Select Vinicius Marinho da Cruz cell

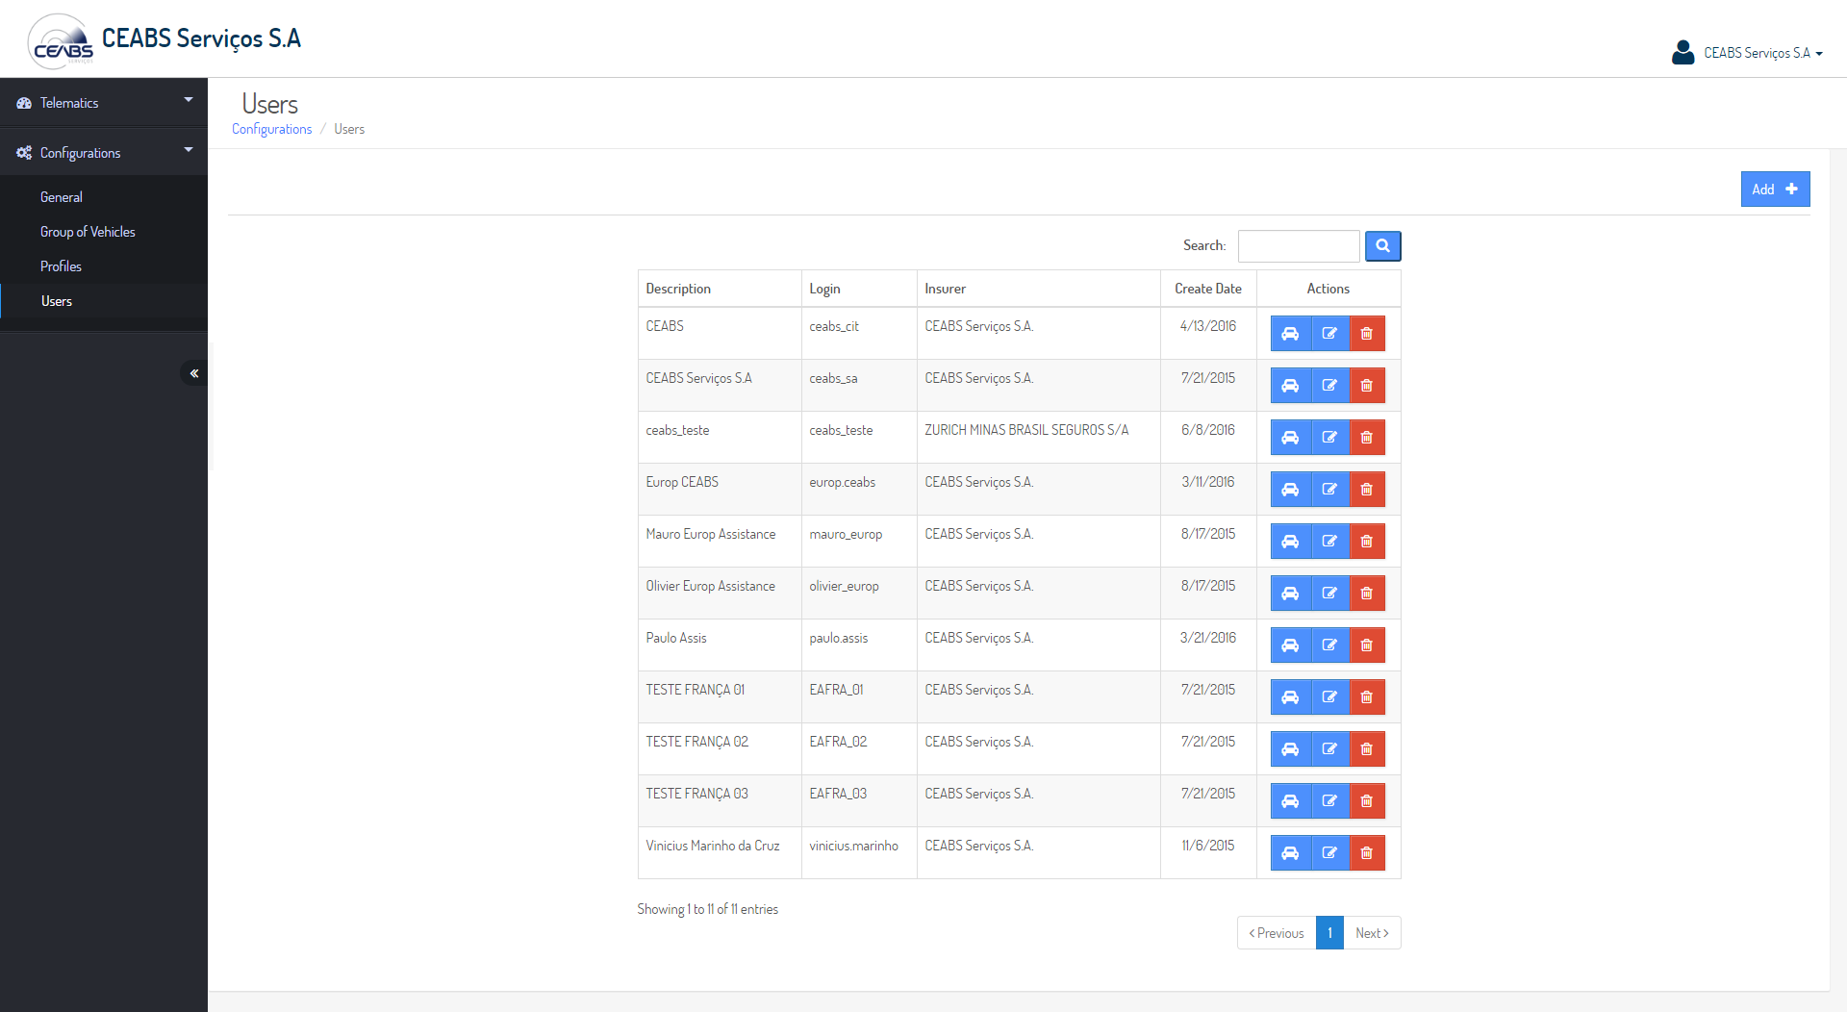pos(720,853)
